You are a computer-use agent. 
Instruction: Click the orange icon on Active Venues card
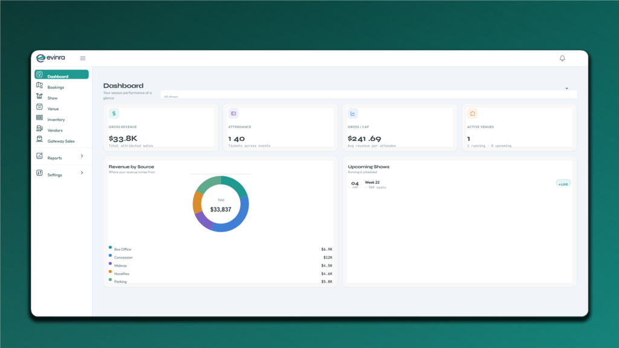[473, 114]
